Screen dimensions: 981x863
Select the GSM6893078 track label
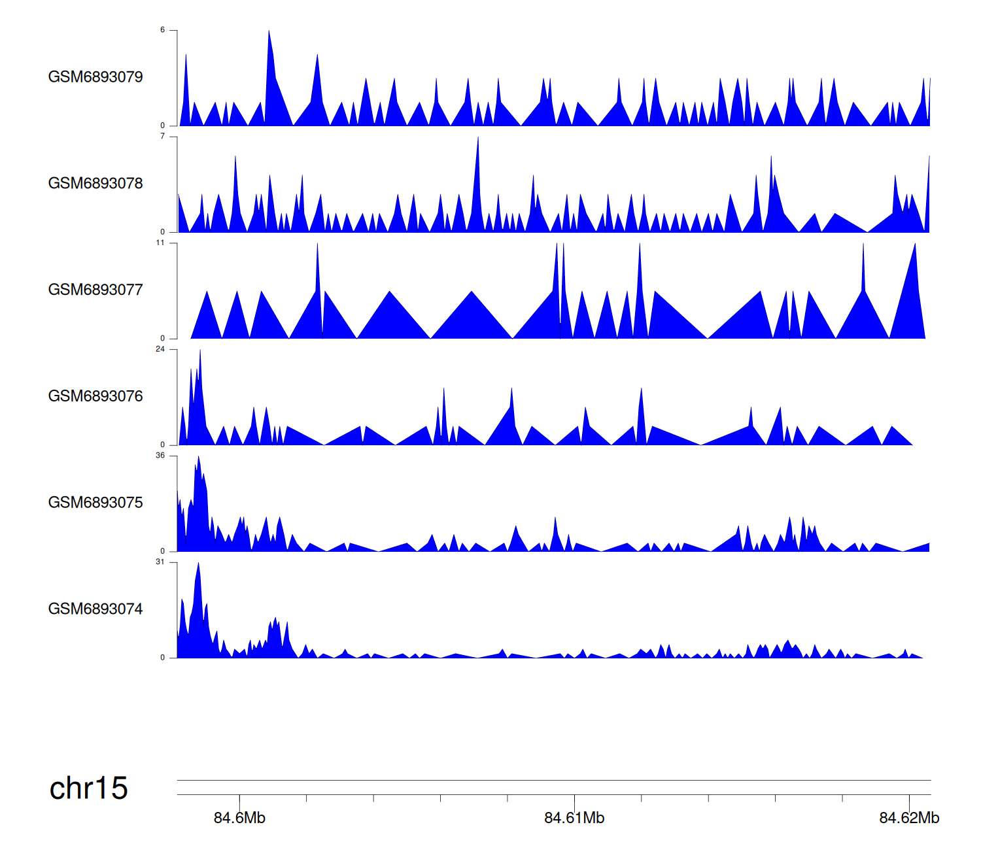pyautogui.click(x=95, y=184)
